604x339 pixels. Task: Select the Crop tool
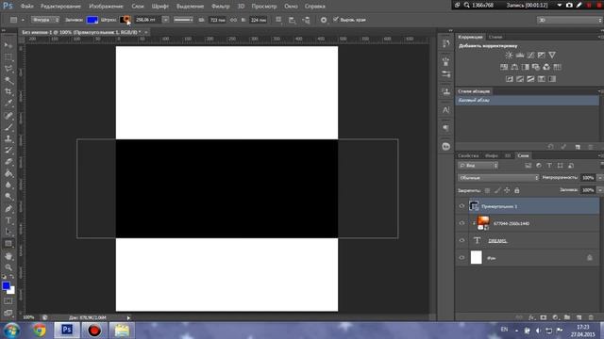click(x=8, y=92)
